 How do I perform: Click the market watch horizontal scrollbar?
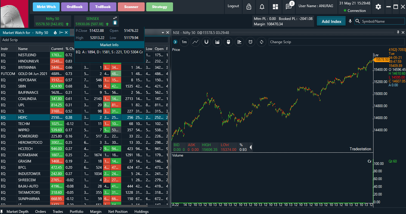(x=75, y=205)
